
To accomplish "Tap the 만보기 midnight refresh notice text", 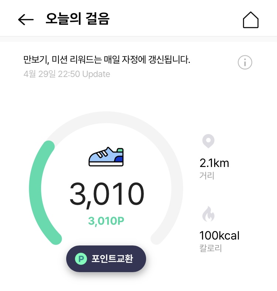I will tap(107, 59).
